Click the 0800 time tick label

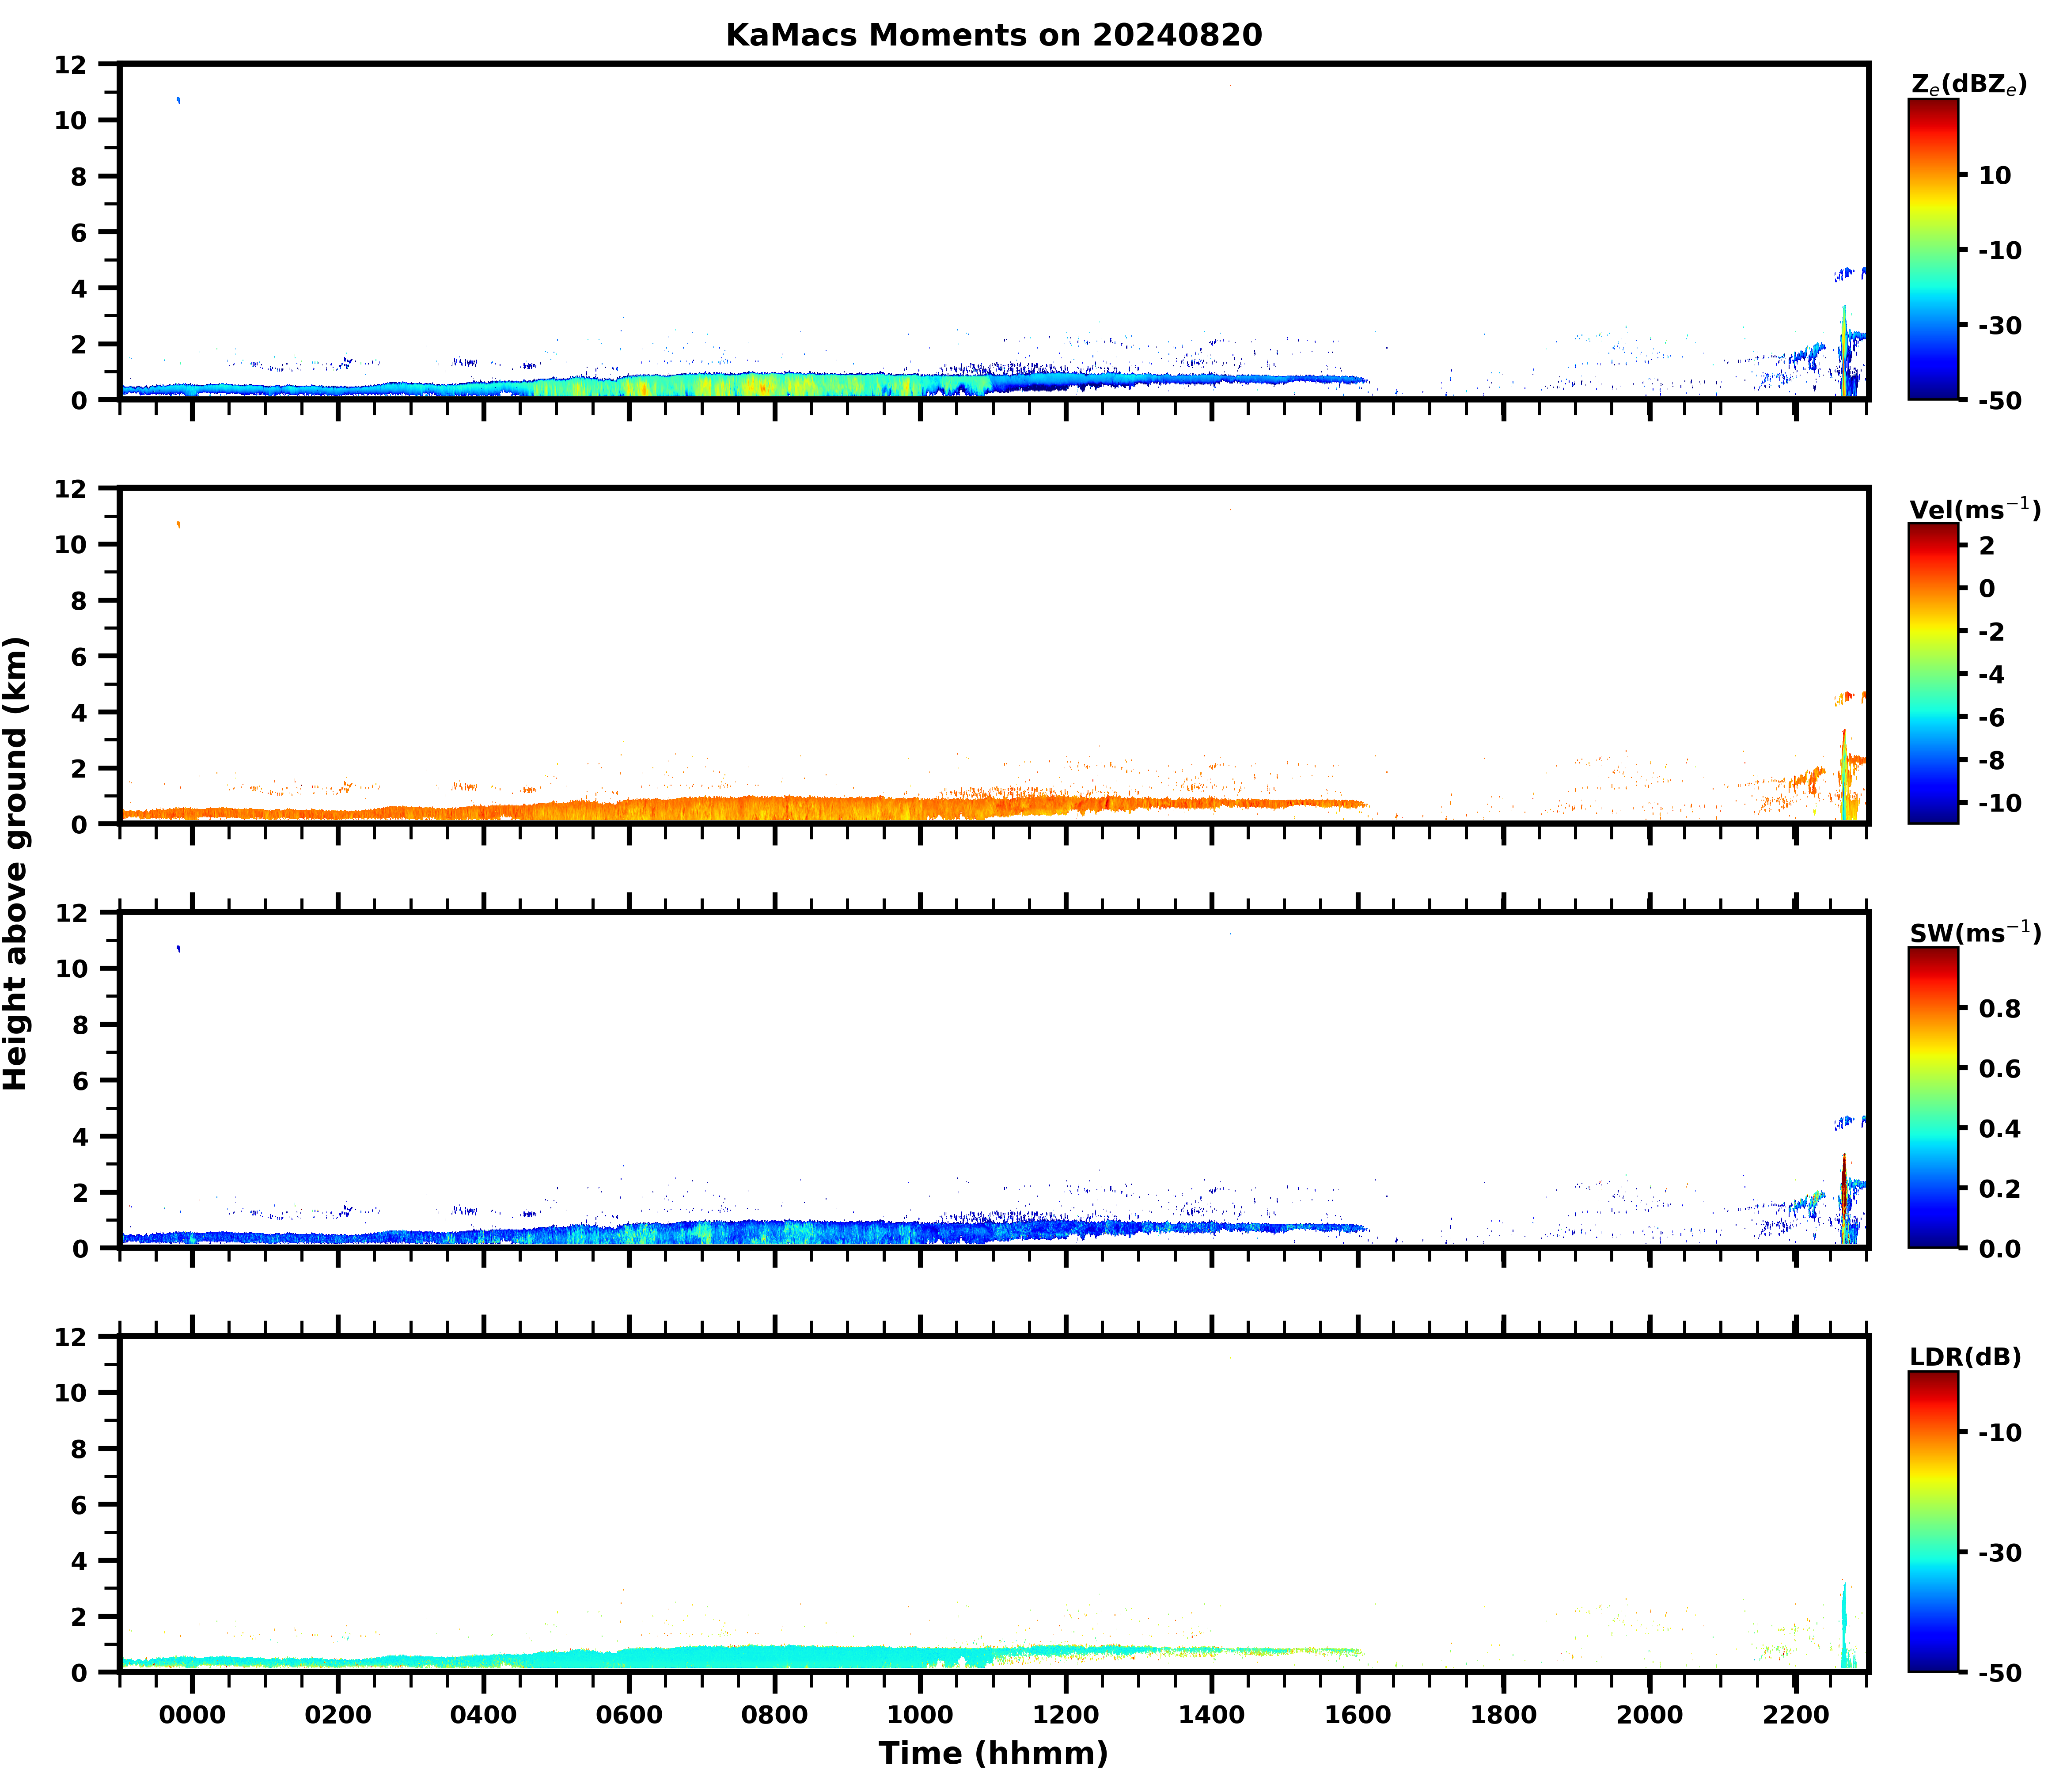[x=774, y=1715]
